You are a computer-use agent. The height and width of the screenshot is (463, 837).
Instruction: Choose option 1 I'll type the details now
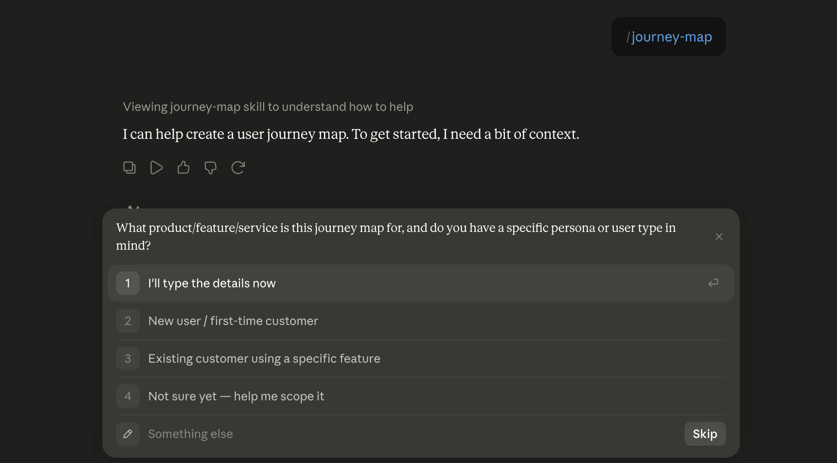coord(421,283)
